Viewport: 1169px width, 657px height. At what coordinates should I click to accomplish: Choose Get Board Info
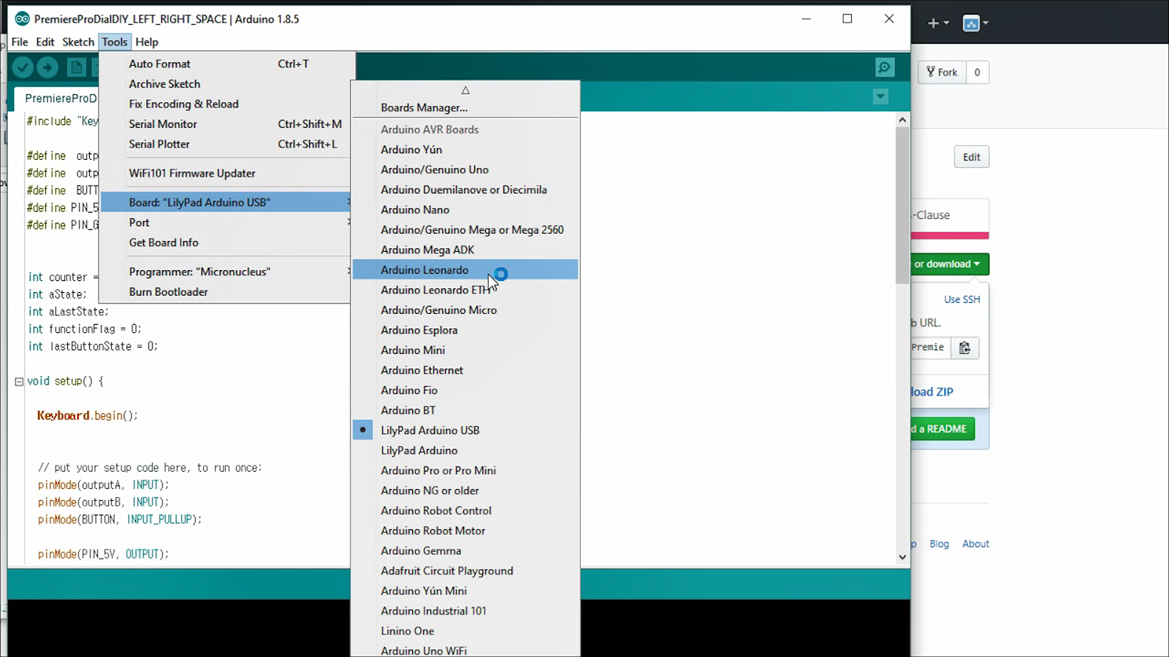(226, 242)
